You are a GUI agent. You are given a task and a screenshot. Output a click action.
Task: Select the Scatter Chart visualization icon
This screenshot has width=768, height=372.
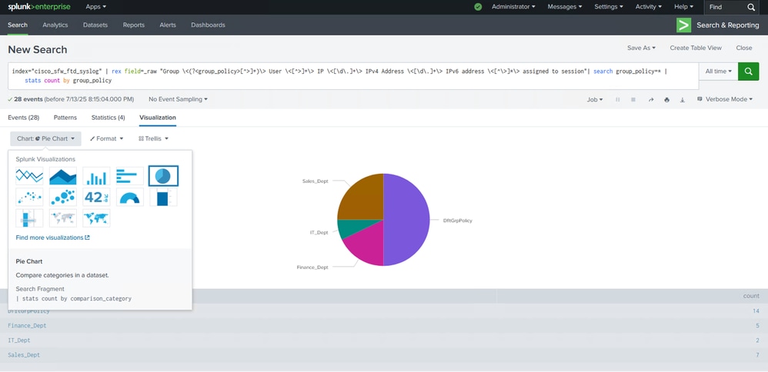click(x=29, y=197)
